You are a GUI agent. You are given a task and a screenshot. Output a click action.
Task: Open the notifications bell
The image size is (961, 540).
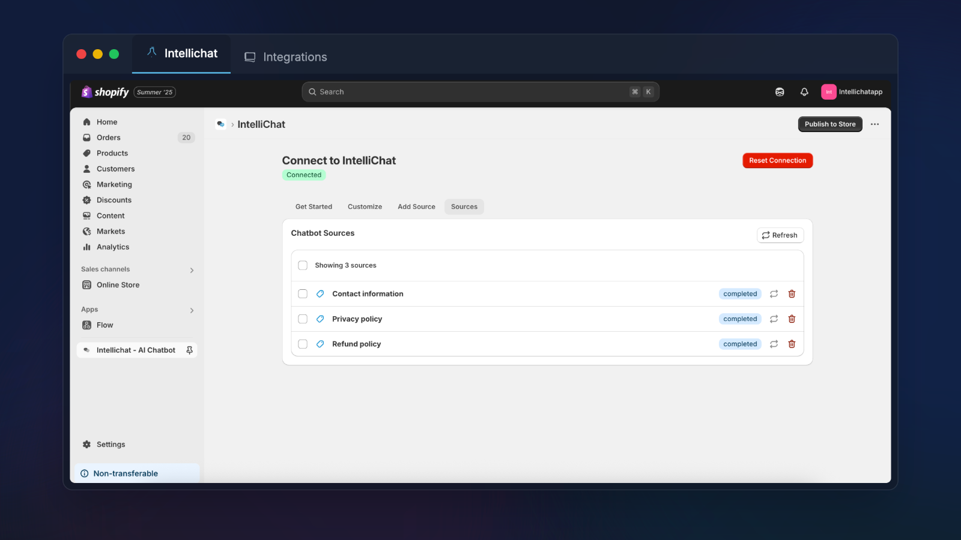click(804, 92)
